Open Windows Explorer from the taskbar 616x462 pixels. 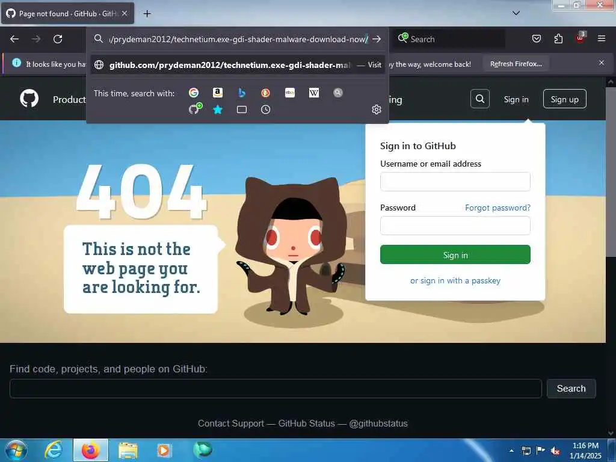point(128,451)
